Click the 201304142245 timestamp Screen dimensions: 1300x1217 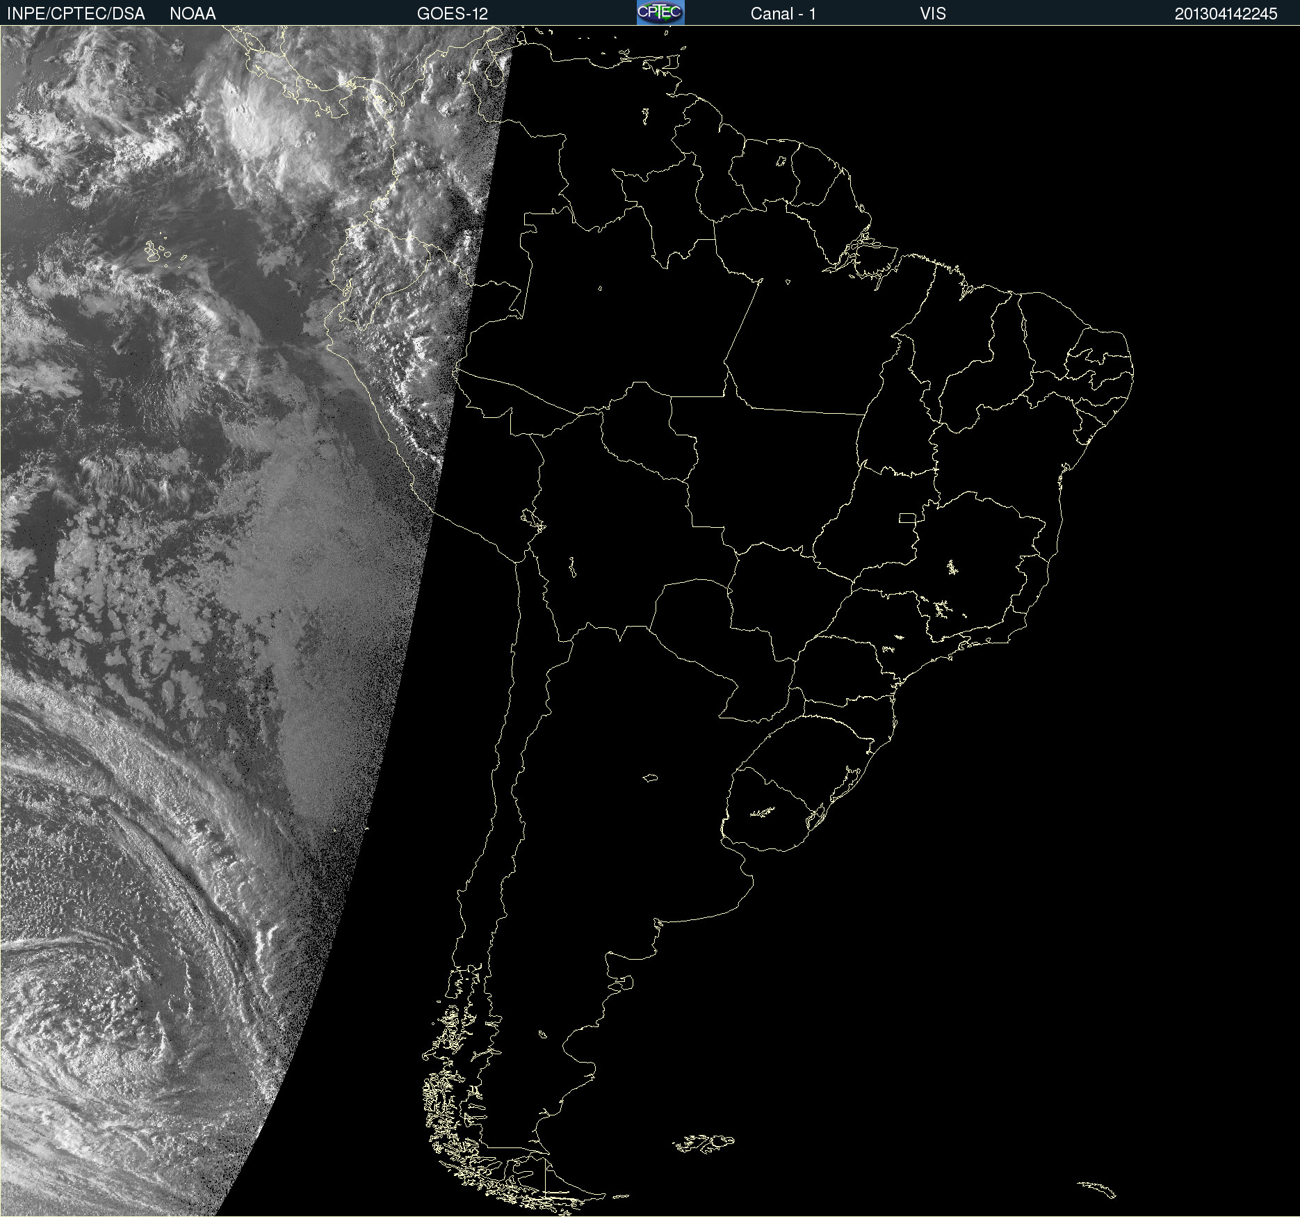[x=1226, y=14]
